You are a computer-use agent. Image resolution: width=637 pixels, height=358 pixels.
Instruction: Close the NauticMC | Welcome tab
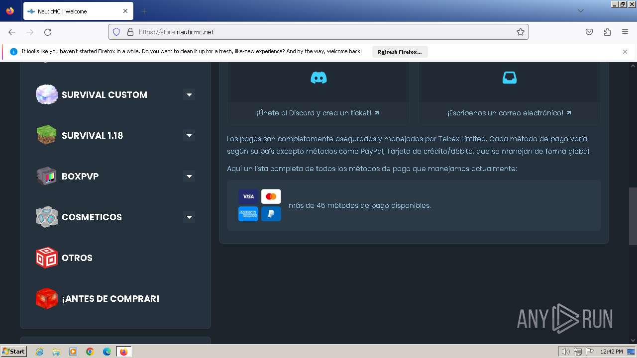[125, 11]
